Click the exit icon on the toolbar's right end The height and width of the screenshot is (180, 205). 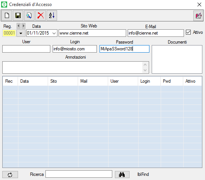click(198, 16)
